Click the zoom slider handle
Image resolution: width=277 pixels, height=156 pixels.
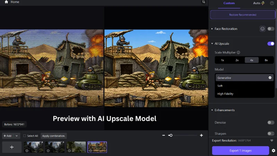coord(171,135)
